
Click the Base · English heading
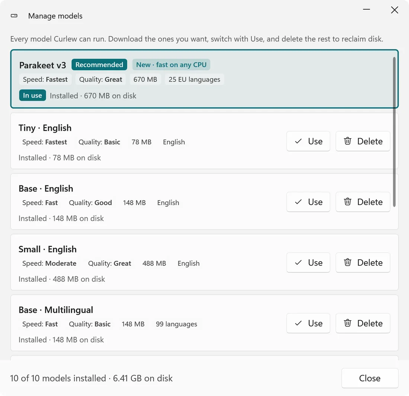[46, 189]
